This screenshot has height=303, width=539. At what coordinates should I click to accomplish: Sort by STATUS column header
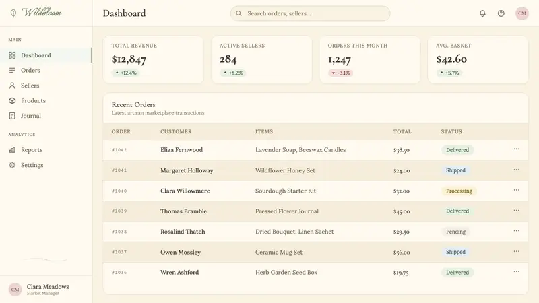coord(451,131)
